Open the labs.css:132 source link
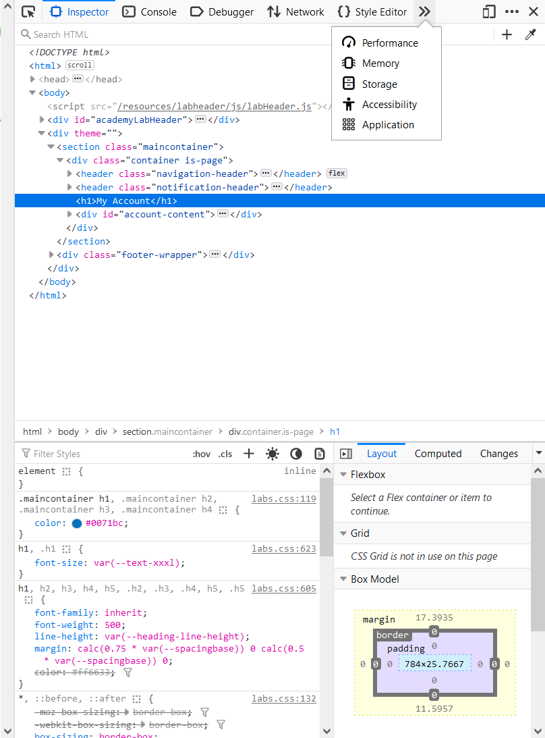Screen dimensions: 545x738 pyautogui.click(x=283, y=698)
